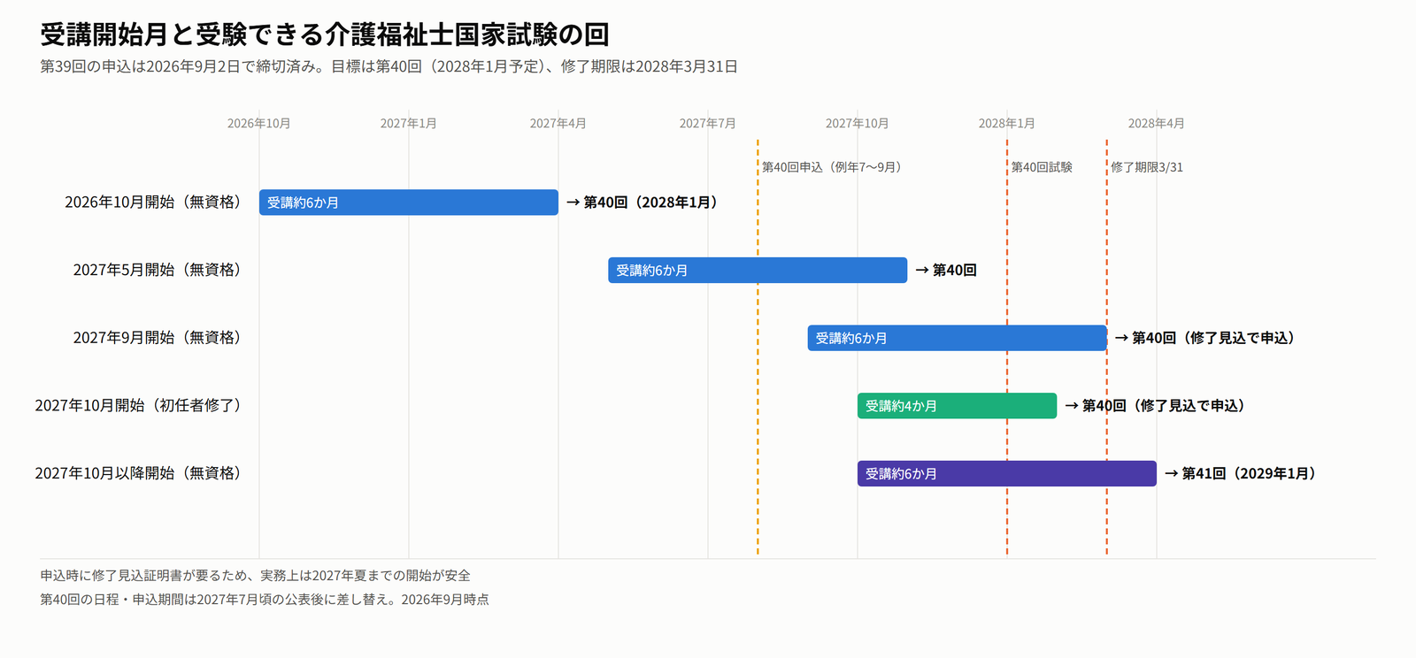Click the row label 2027年5月開始（無資格）
The height and width of the screenshot is (658, 1416).
(x=157, y=270)
